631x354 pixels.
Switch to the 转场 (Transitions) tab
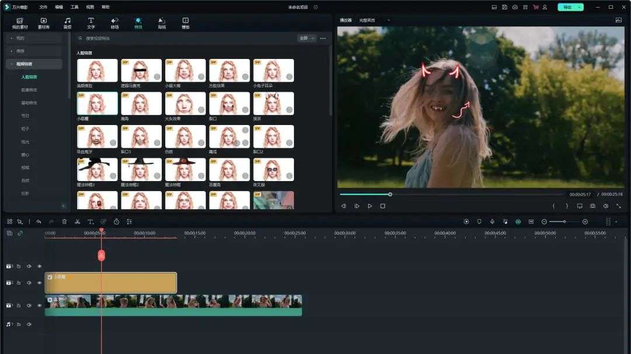115,23
